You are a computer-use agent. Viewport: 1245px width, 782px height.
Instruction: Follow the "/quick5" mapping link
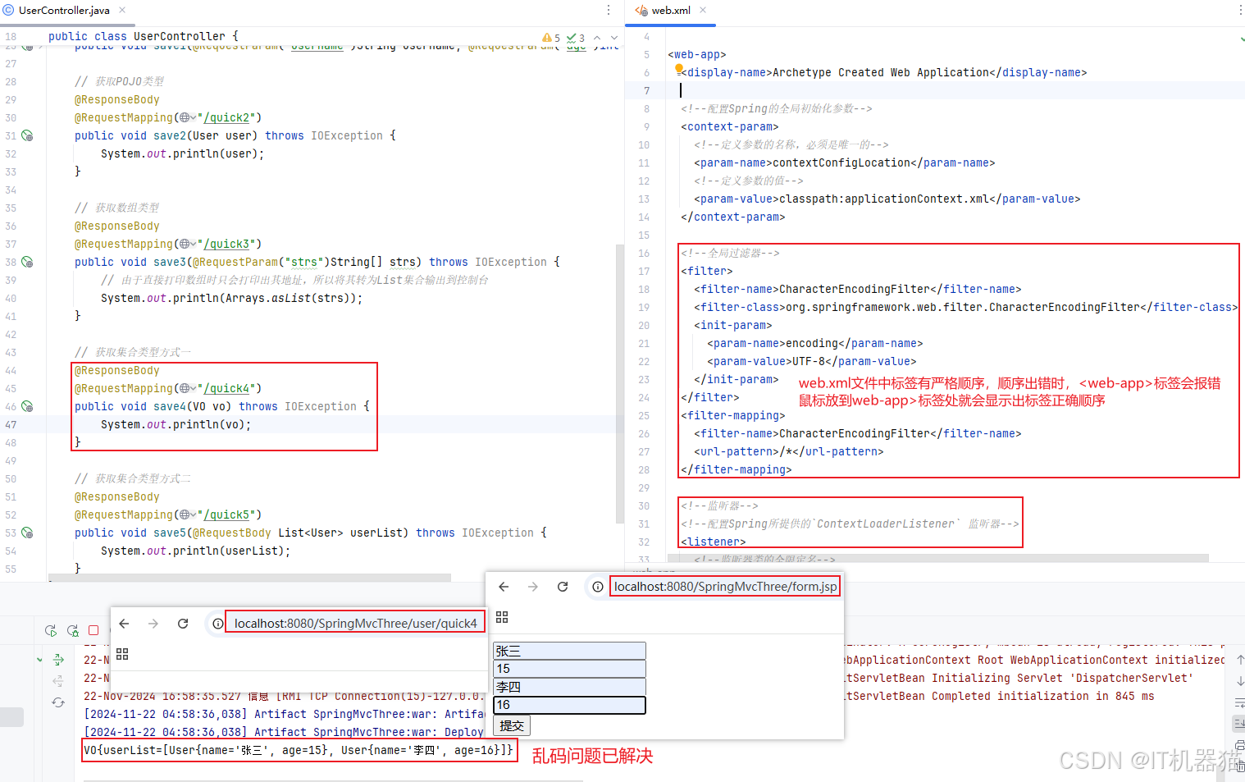click(227, 514)
